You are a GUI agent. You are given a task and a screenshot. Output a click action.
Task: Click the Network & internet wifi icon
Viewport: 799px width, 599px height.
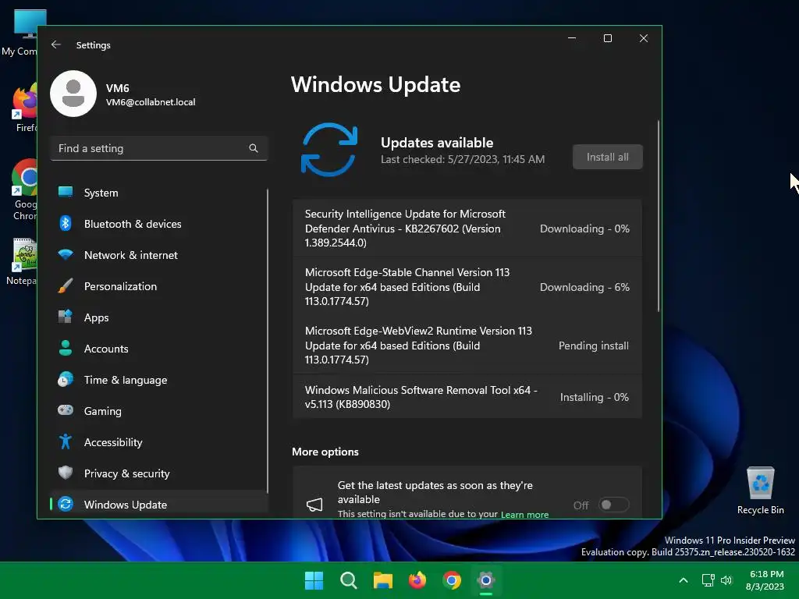66,254
